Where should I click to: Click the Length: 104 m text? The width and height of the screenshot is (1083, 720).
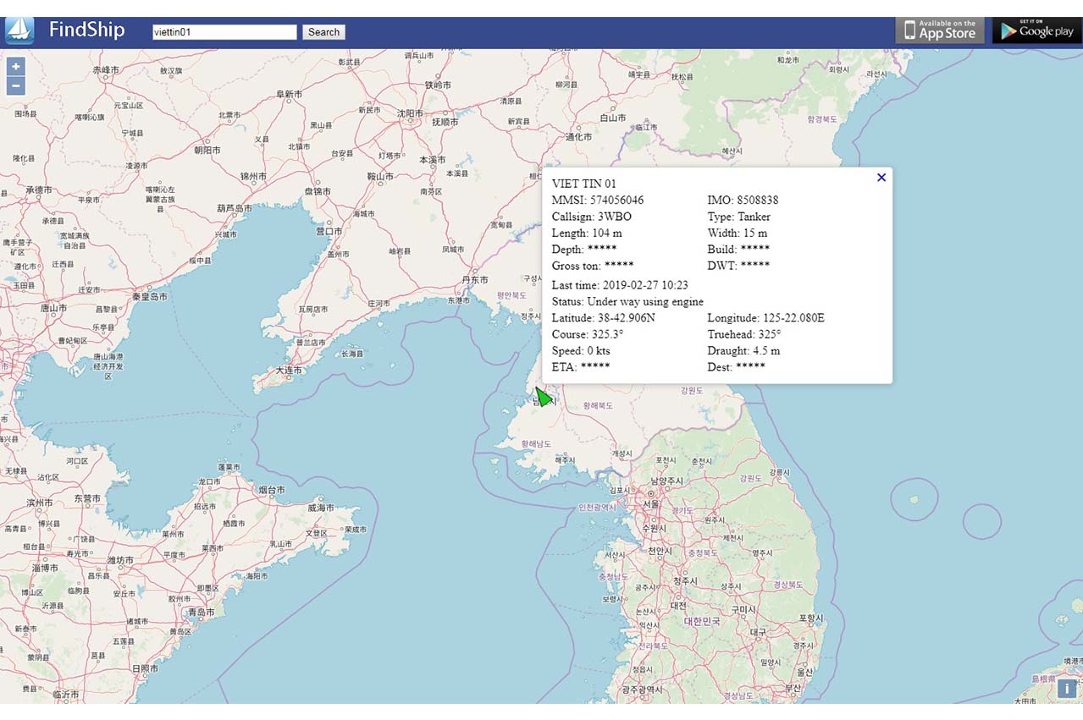pyautogui.click(x=587, y=233)
